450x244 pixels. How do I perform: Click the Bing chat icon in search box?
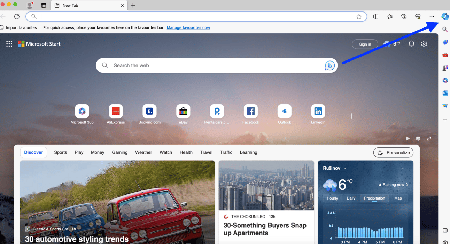click(x=329, y=65)
